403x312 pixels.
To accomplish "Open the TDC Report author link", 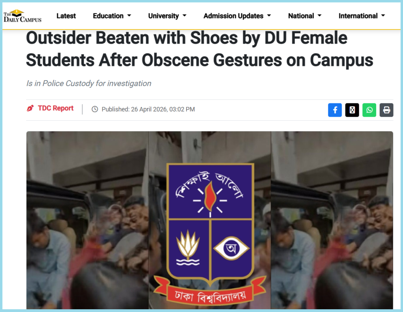I will point(55,108).
